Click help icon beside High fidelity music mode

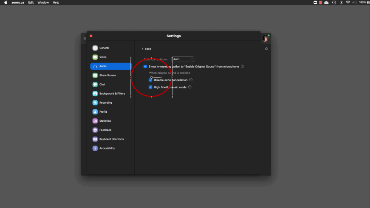coord(190,87)
